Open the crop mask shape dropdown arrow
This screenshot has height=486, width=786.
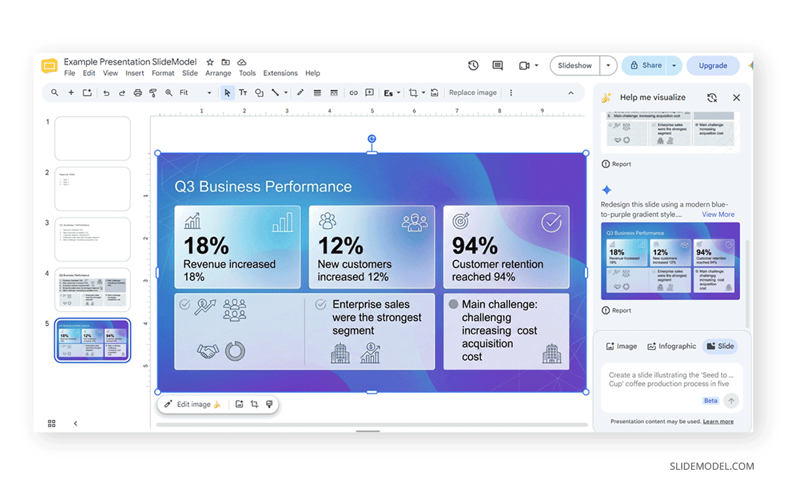point(423,93)
